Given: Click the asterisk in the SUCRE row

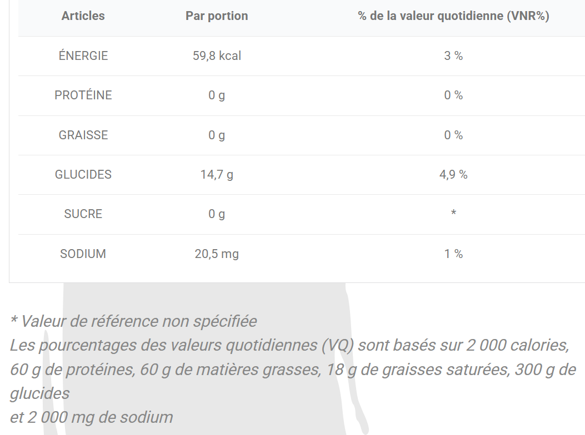Looking at the screenshot, I should point(453,213).
